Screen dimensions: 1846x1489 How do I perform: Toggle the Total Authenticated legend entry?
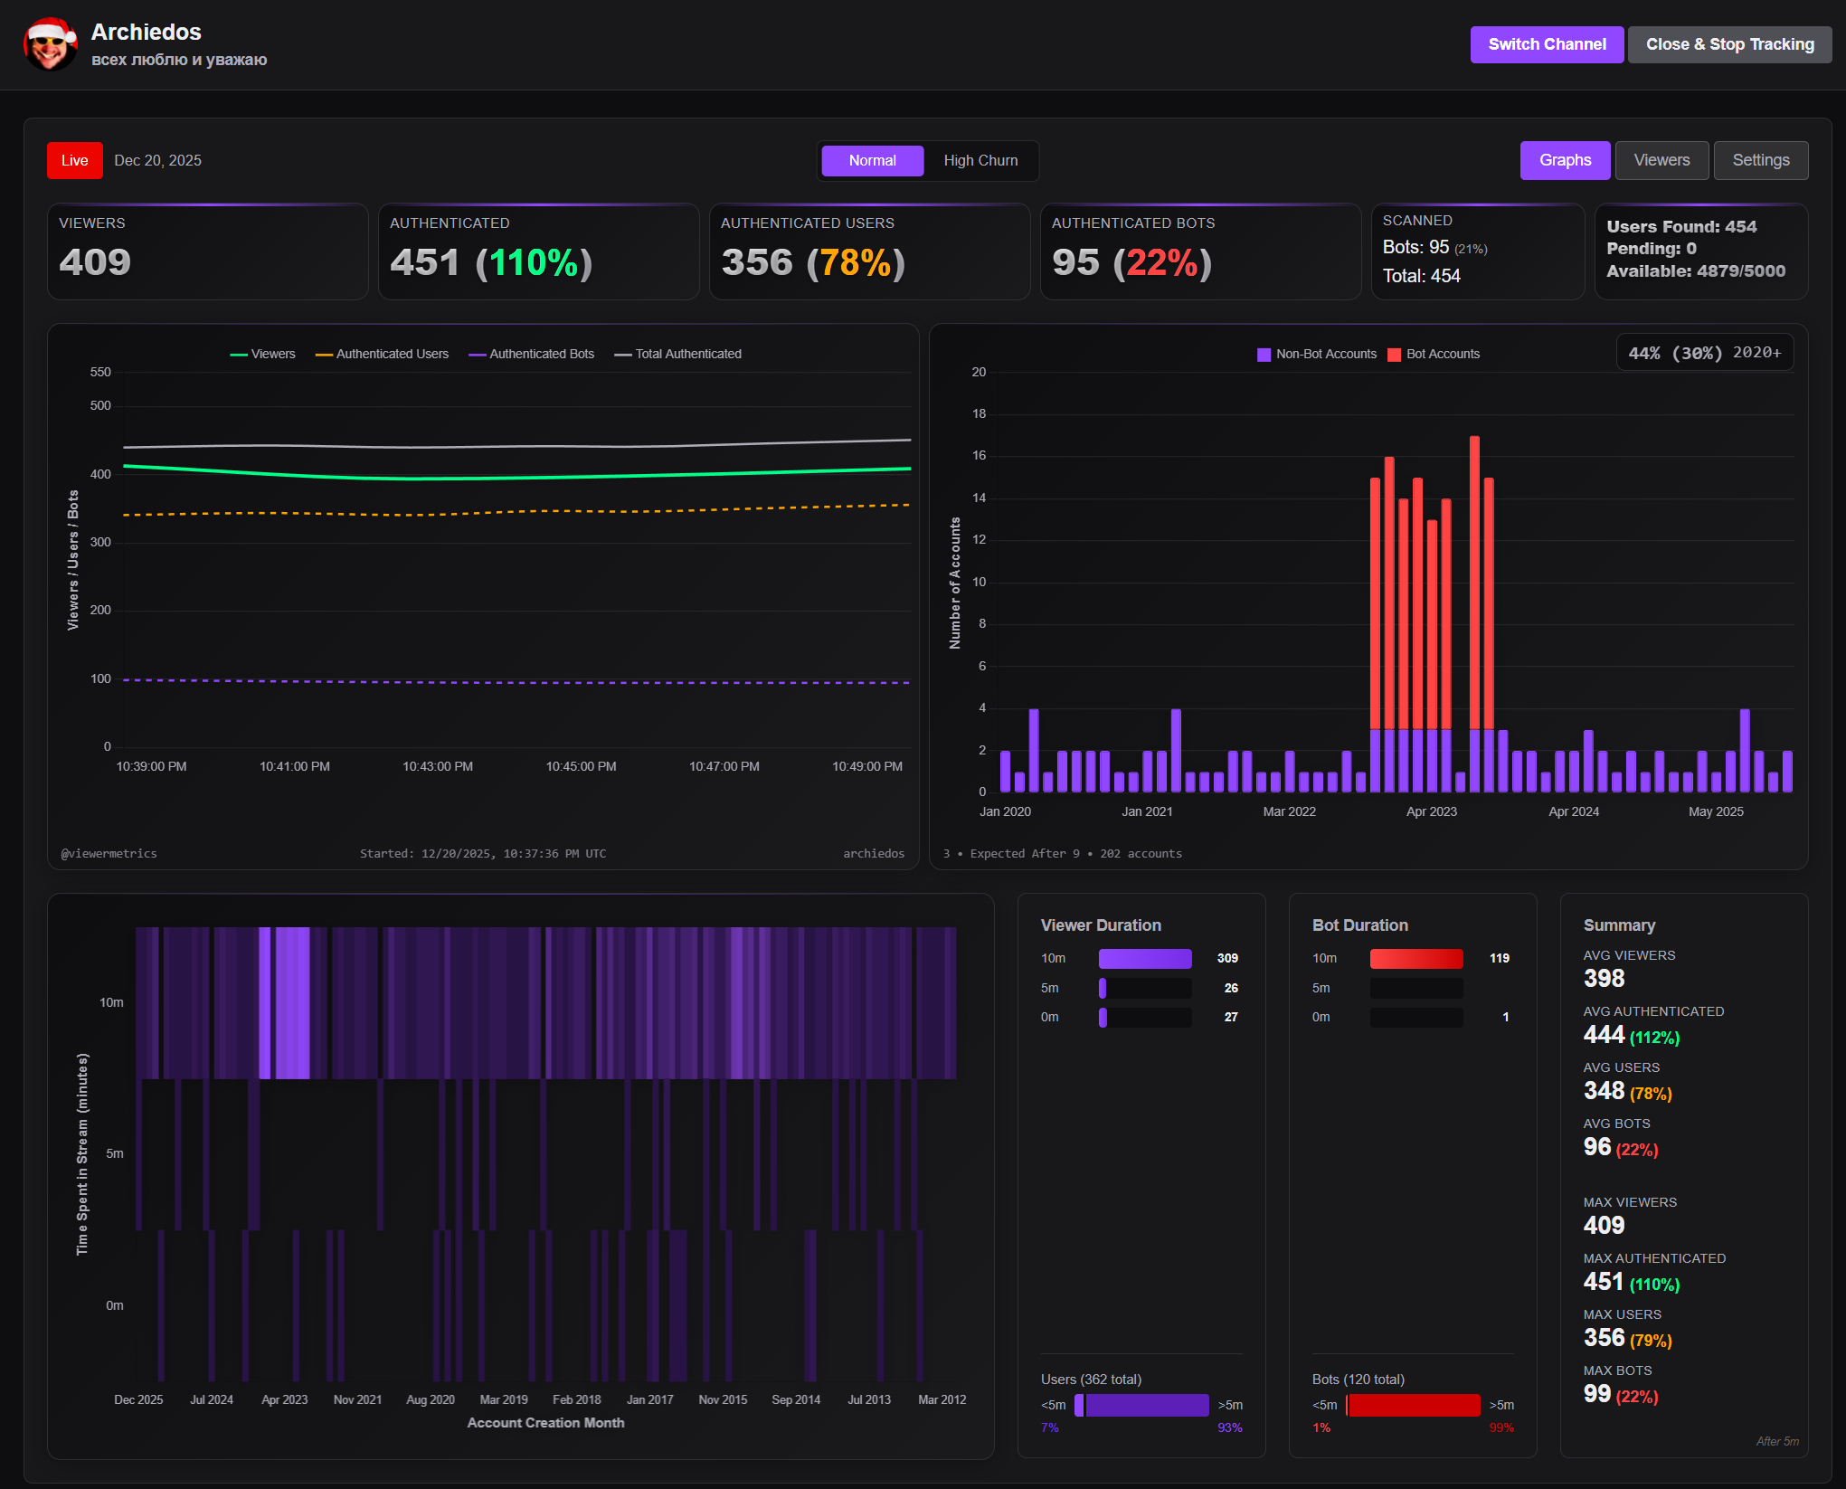(x=678, y=354)
